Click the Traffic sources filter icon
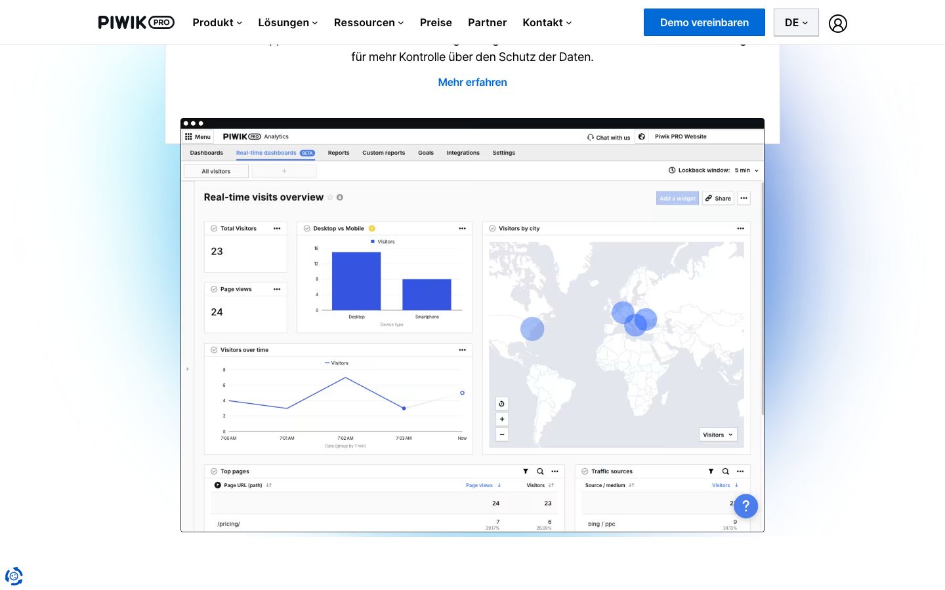This screenshot has width=945, height=590. (x=711, y=471)
